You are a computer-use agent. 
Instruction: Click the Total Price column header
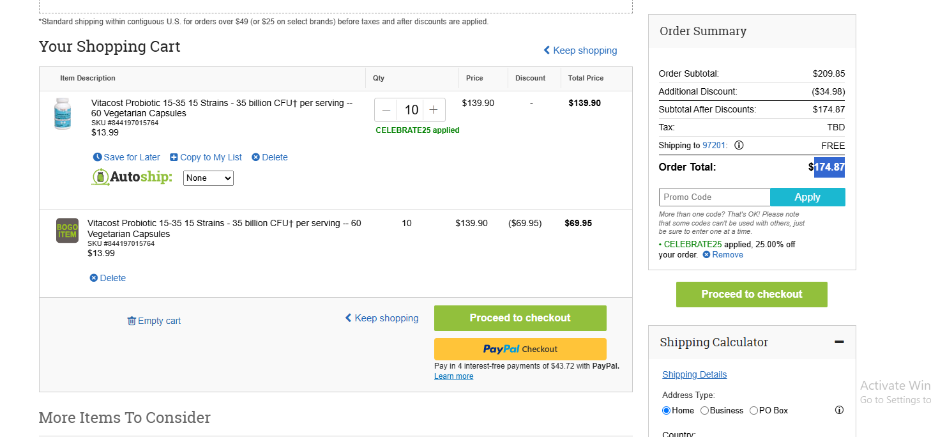586,78
